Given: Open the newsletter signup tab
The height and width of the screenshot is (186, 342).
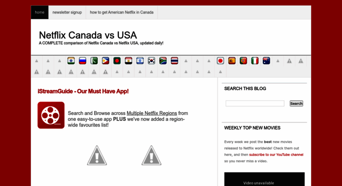Looking at the screenshot, I should pos(67,12).
